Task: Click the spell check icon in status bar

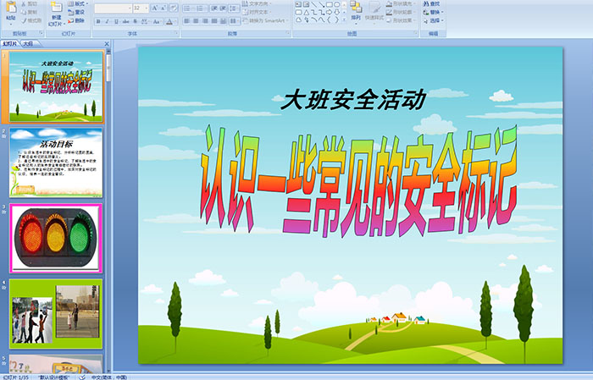Action: (82, 377)
